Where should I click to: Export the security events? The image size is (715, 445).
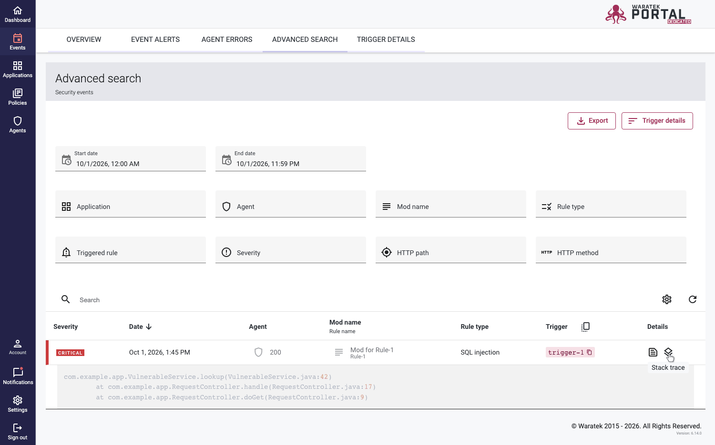click(592, 121)
